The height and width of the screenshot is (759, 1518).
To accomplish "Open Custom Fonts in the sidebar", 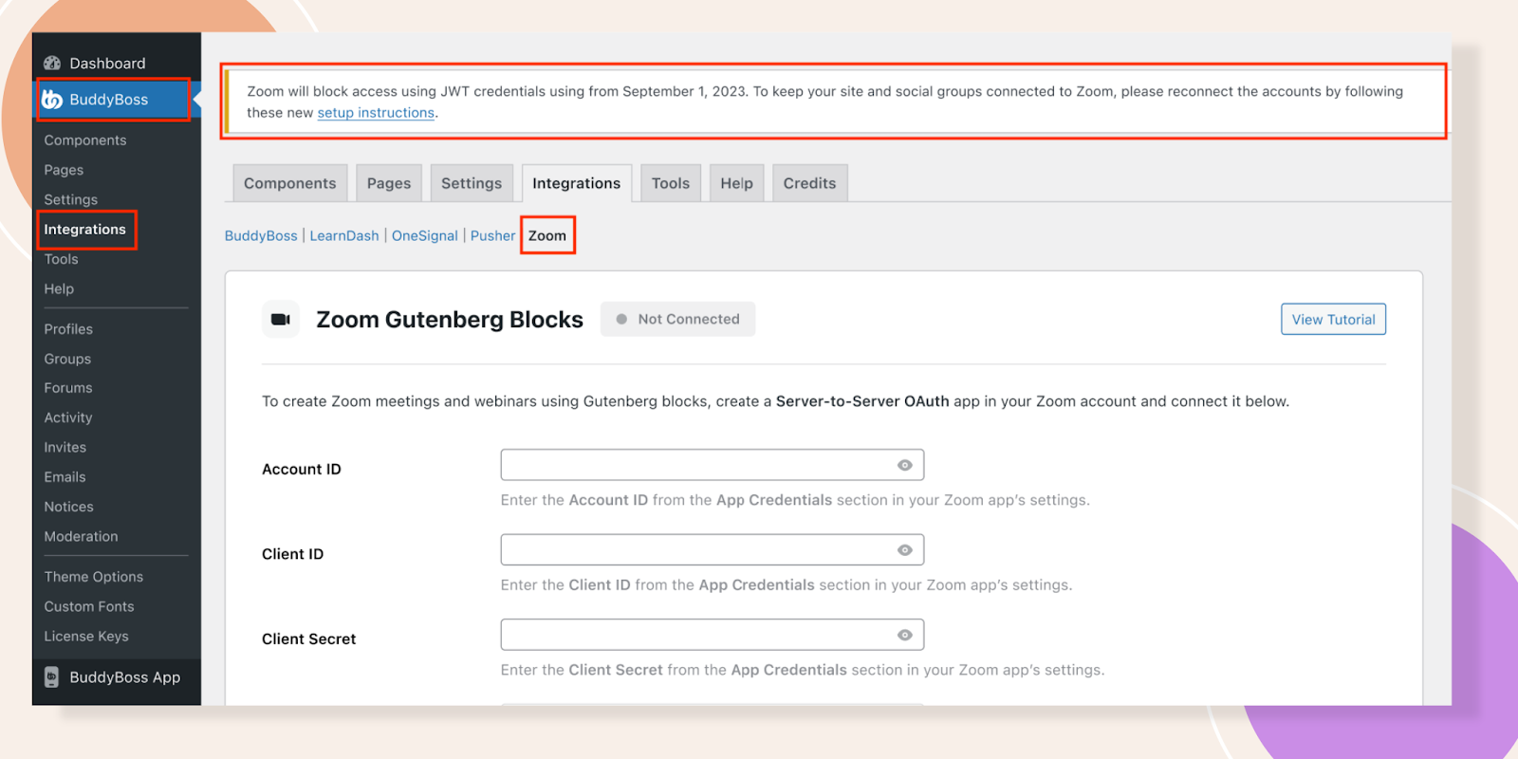I will pos(89,606).
